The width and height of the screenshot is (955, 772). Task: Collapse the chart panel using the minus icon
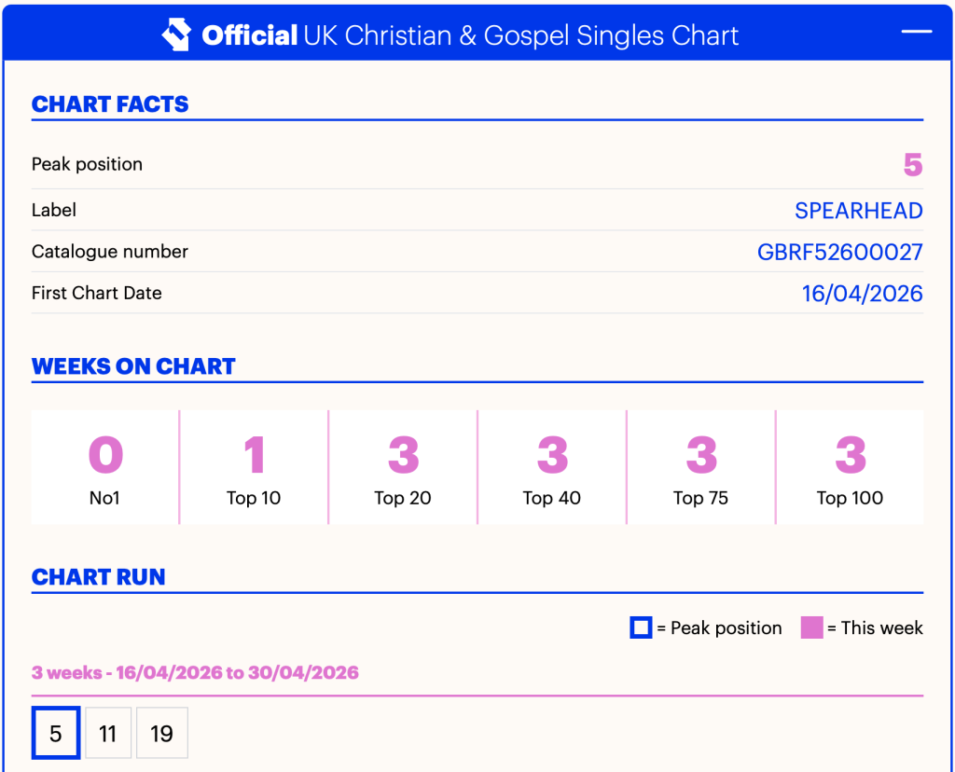click(x=917, y=31)
